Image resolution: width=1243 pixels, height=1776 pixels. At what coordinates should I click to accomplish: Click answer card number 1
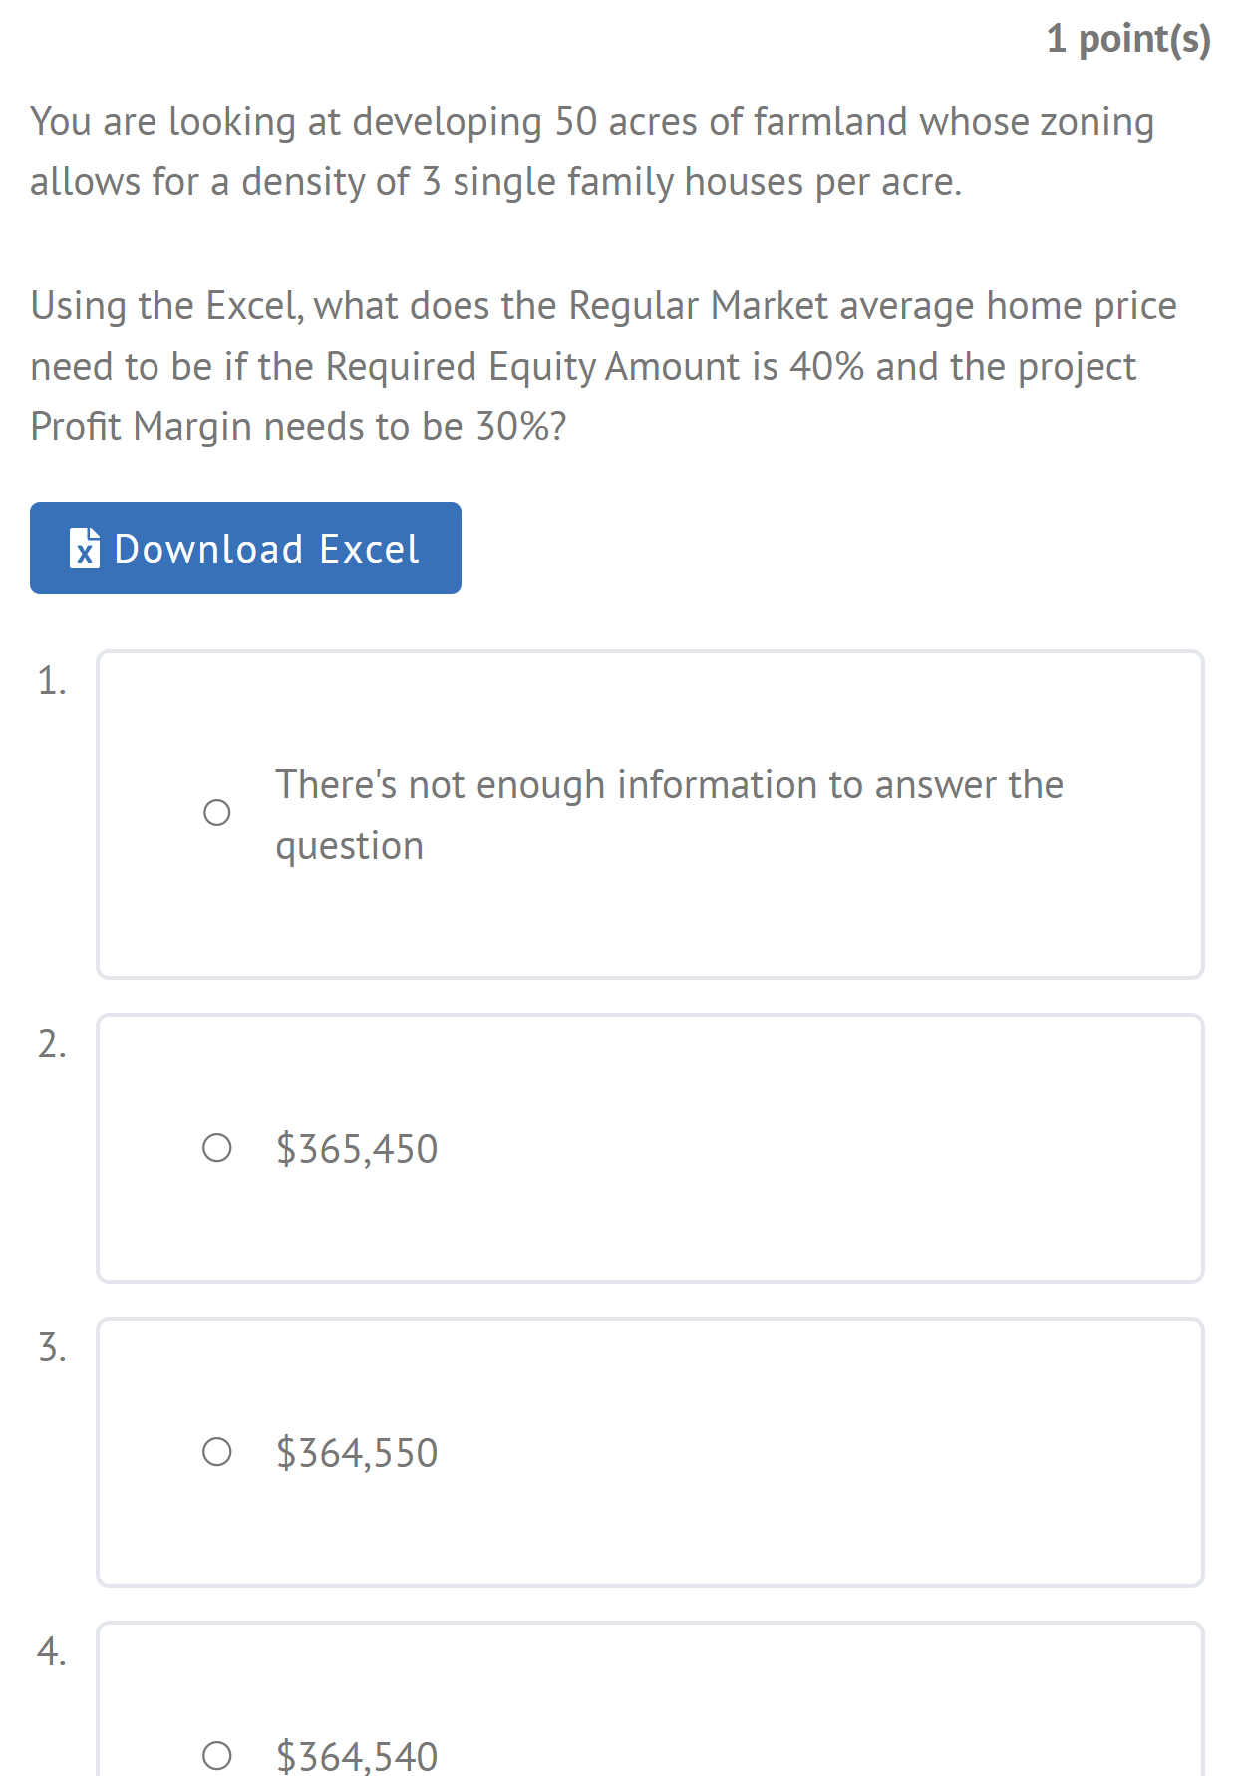tap(650, 814)
